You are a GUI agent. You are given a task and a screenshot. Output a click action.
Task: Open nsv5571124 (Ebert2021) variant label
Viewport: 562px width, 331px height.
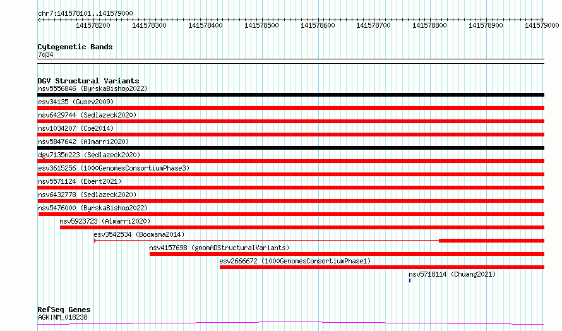(x=80, y=181)
